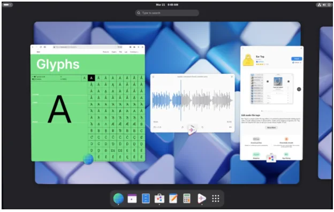
Task: Click the workspace indicator pill in top bar
Action: [x=7, y=4]
